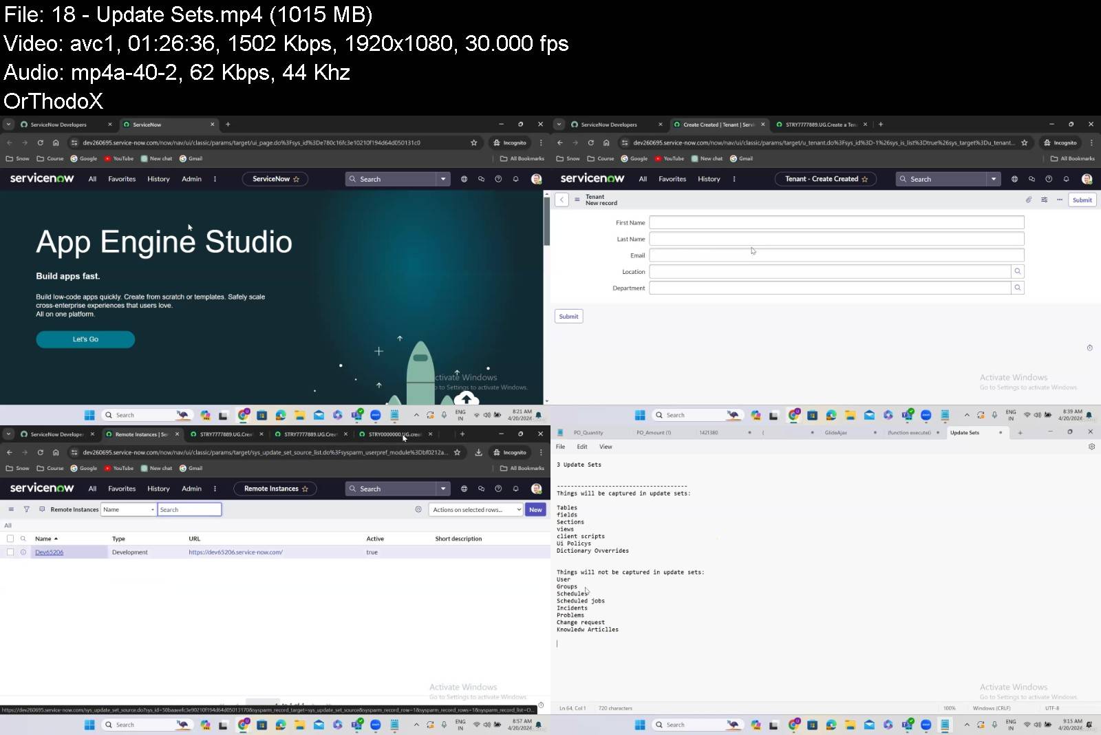This screenshot has width=1101, height=735.
Task: Click the info icon beside Dev65206 row
Action: [x=23, y=552]
